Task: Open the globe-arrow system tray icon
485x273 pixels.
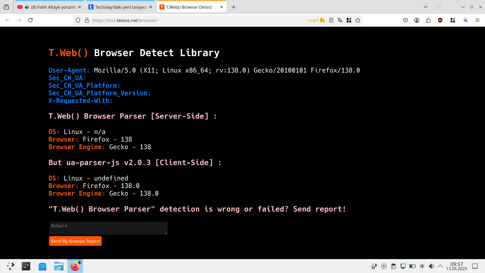Action: 374,266
